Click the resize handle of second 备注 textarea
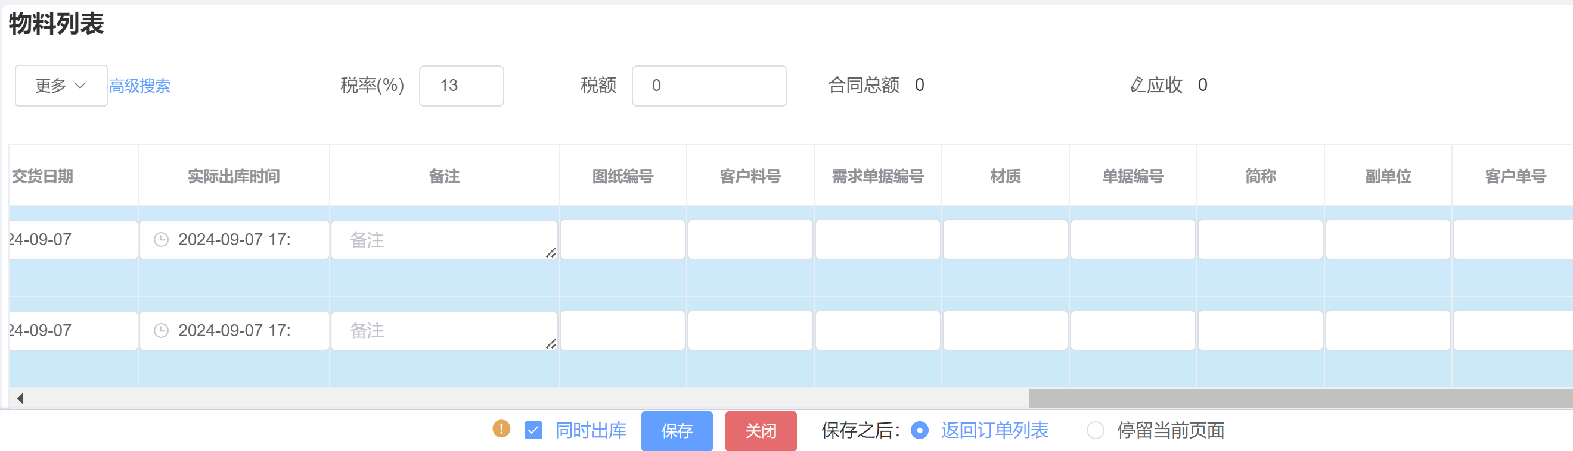Viewport: 1573px width, 451px height. (551, 344)
